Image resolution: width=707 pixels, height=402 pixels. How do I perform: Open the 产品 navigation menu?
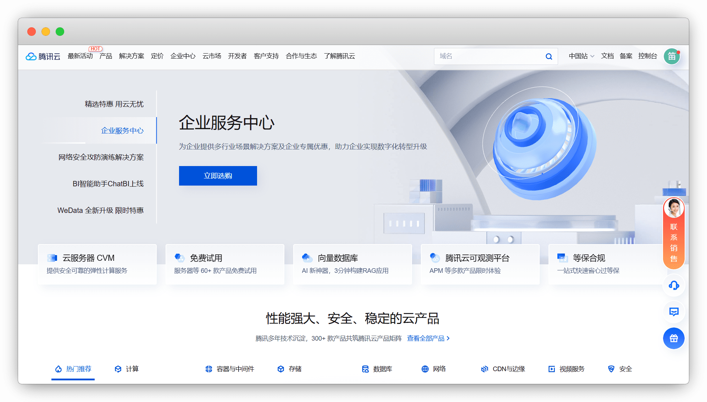click(x=106, y=56)
